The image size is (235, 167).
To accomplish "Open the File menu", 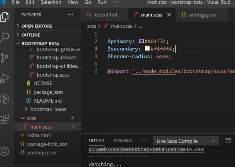I will click(x=16, y=2).
